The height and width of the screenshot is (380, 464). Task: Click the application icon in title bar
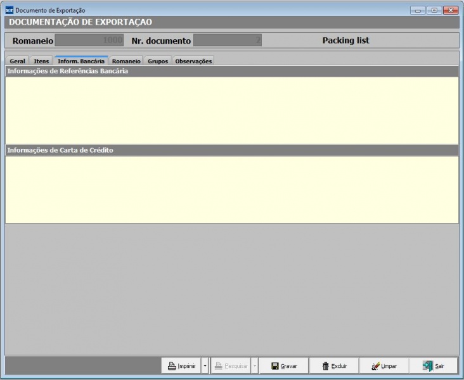[x=9, y=10]
